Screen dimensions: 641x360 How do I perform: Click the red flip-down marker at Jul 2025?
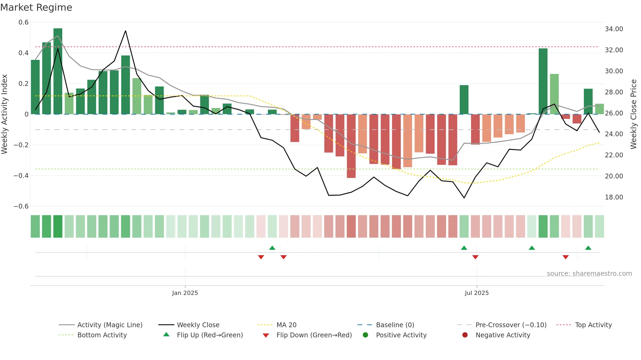[x=475, y=257]
